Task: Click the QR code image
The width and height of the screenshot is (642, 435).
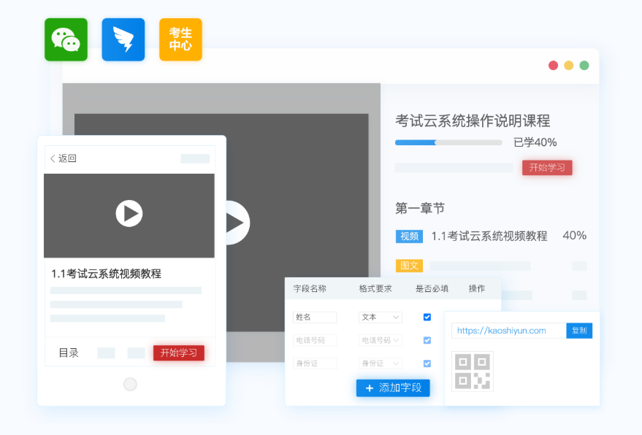Action: 473,372
